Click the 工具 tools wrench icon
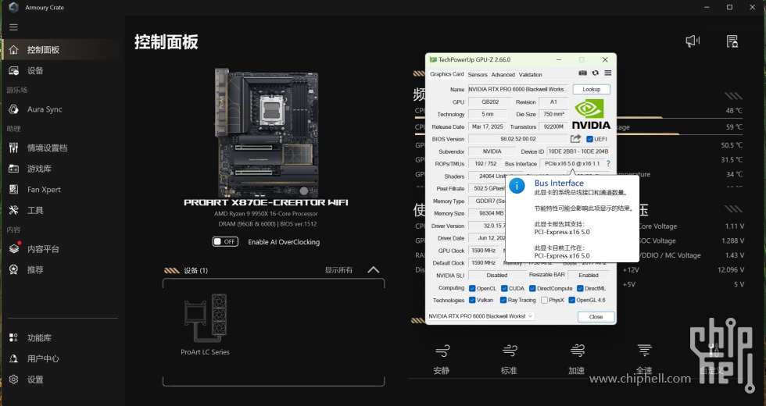Screen dimensions: 766x406 pos(14,210)
